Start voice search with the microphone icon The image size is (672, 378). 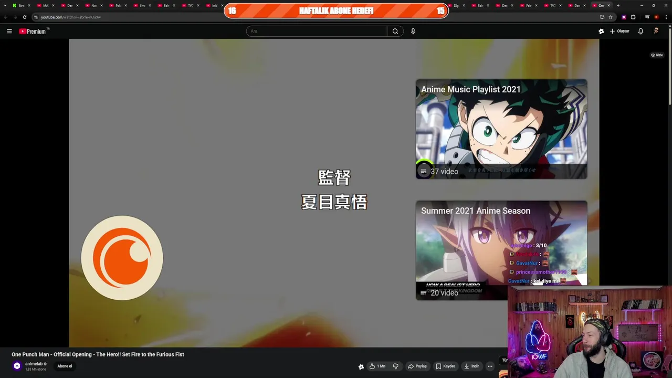[413, 31]
